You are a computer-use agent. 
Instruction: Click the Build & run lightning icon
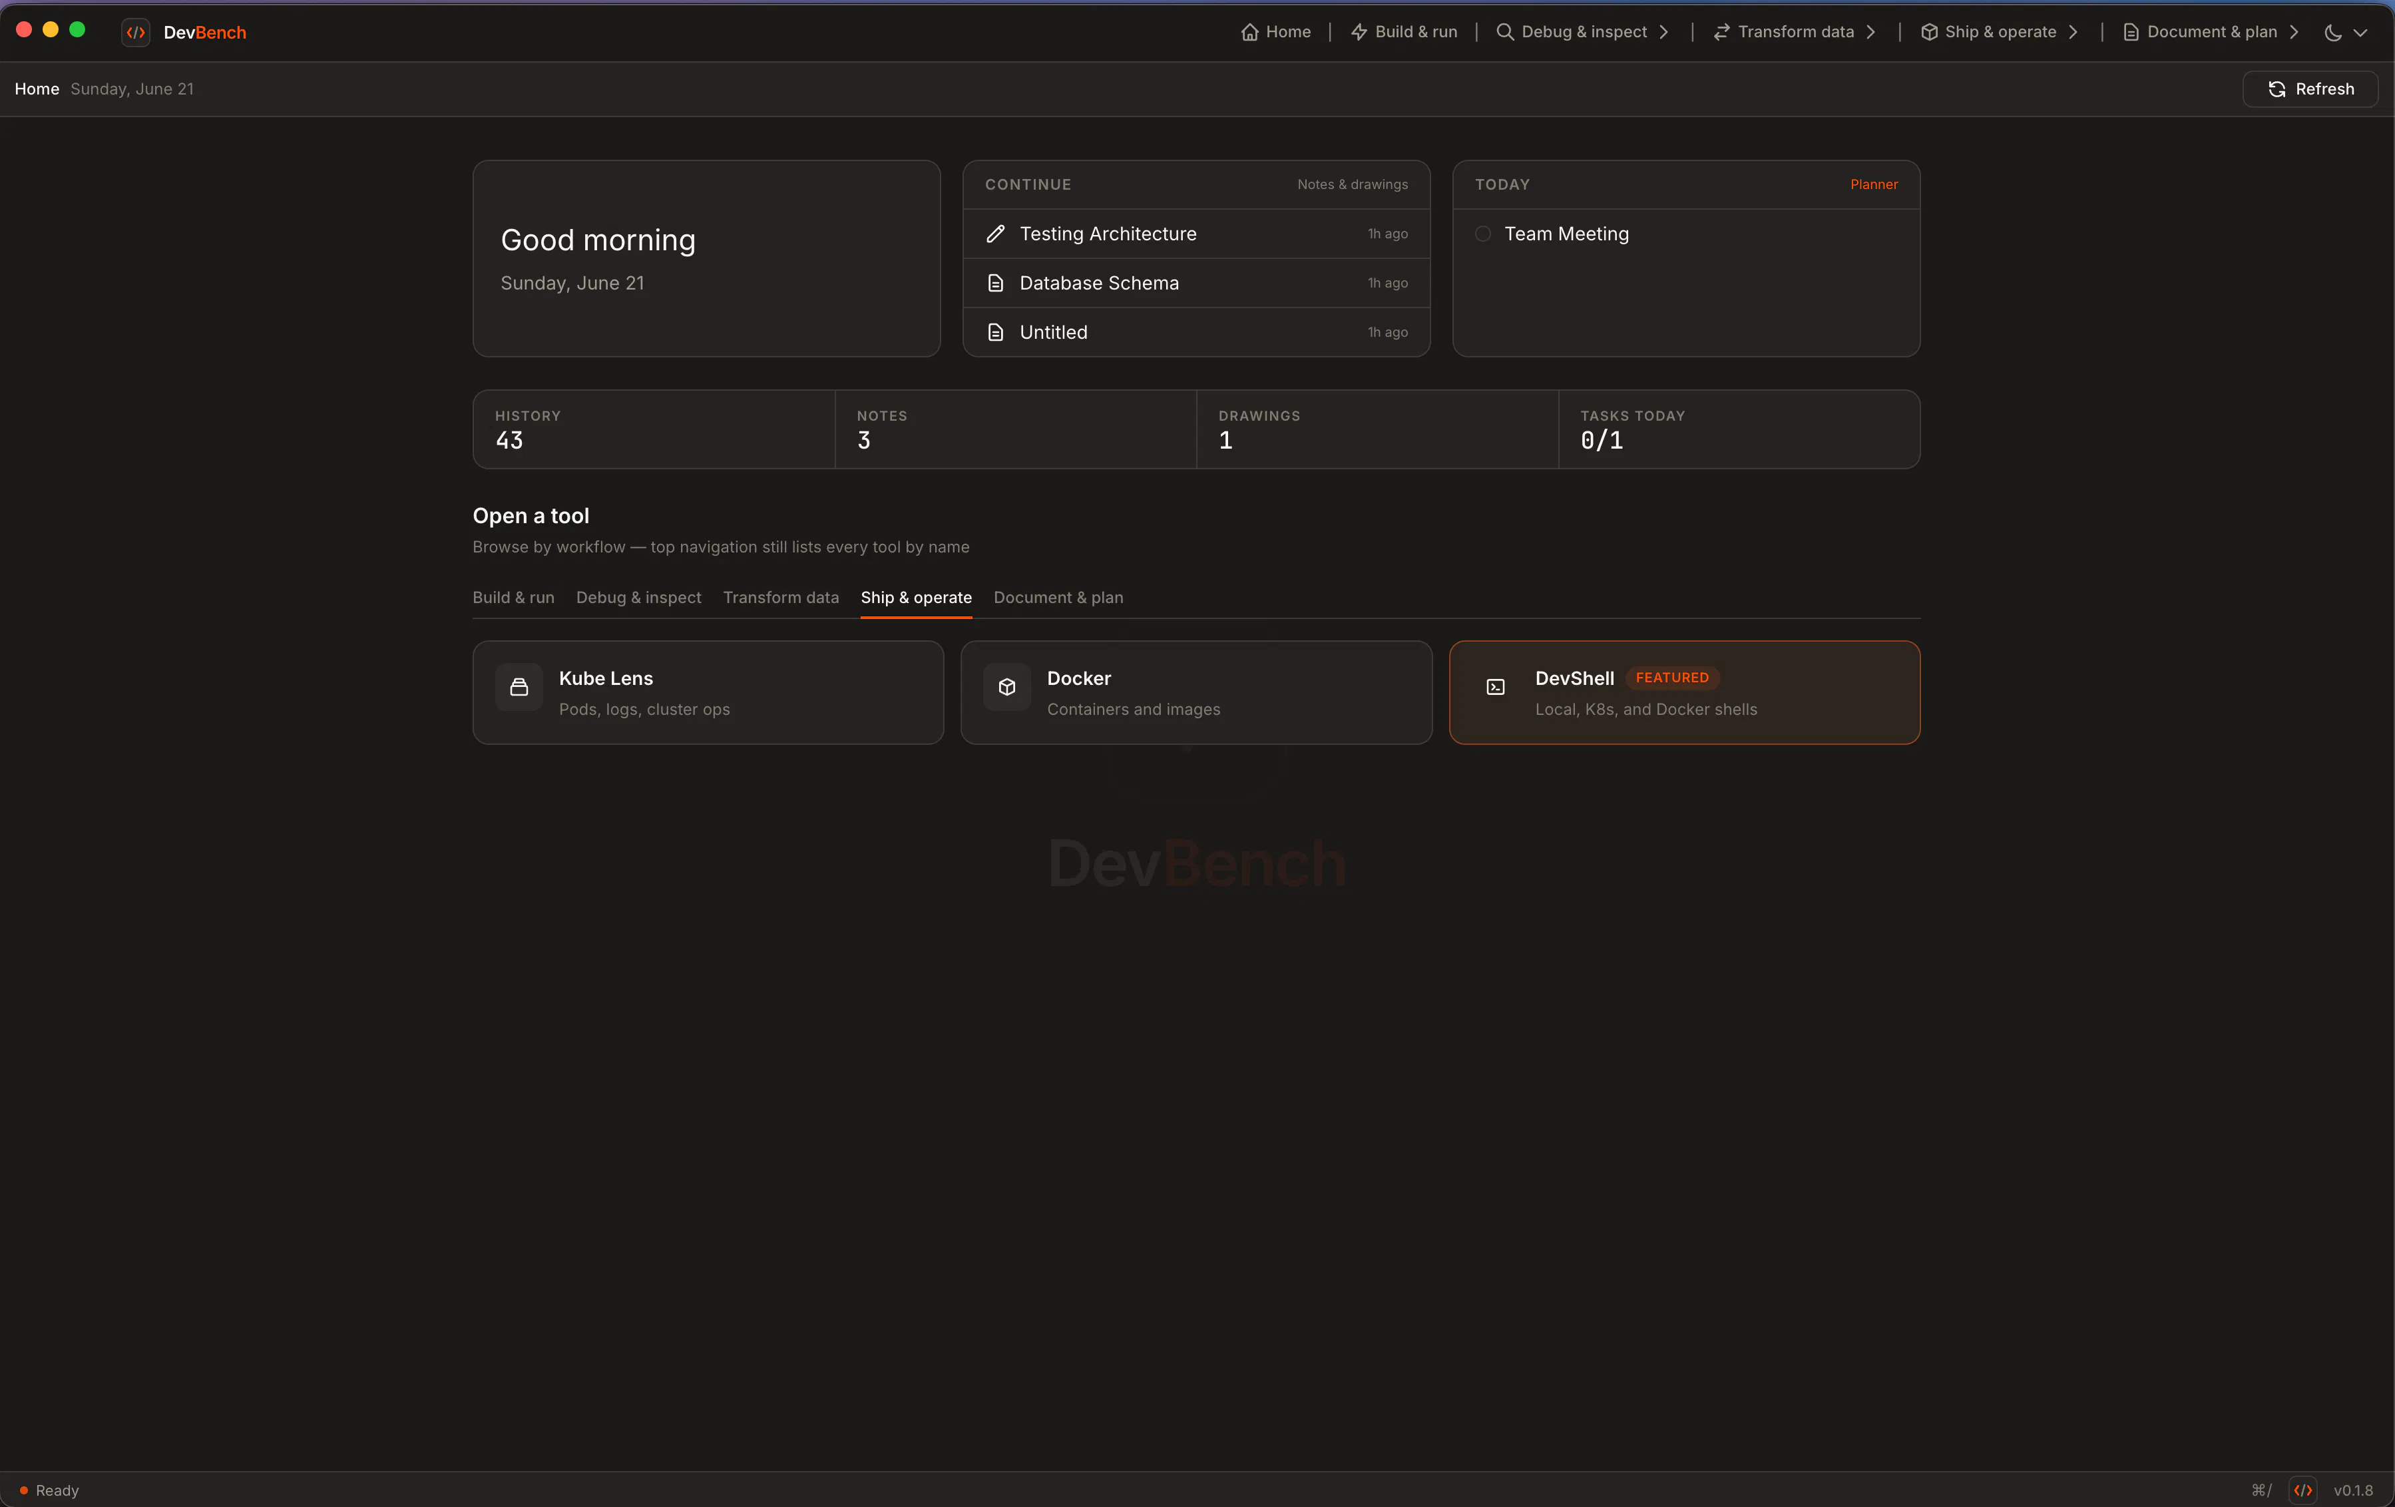tap(1359, 32)
